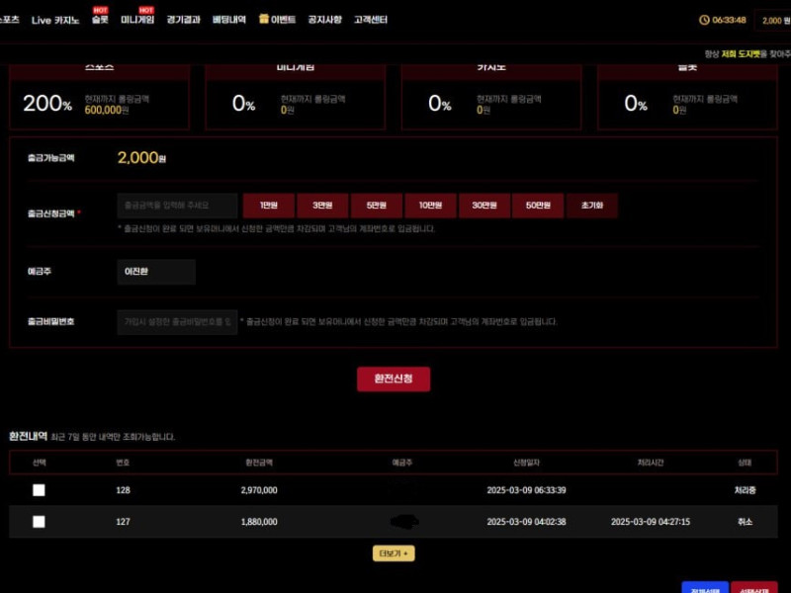
Task: Reset the amount with 초기화
Action: point(592,206)
